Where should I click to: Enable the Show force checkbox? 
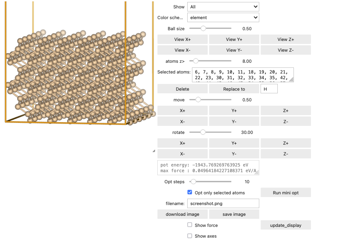[x=190, y=225]
